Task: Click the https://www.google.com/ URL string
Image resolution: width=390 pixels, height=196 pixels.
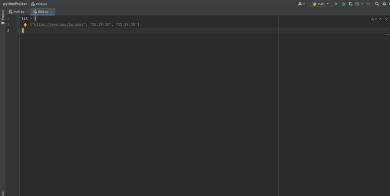Action: point(59,25)
